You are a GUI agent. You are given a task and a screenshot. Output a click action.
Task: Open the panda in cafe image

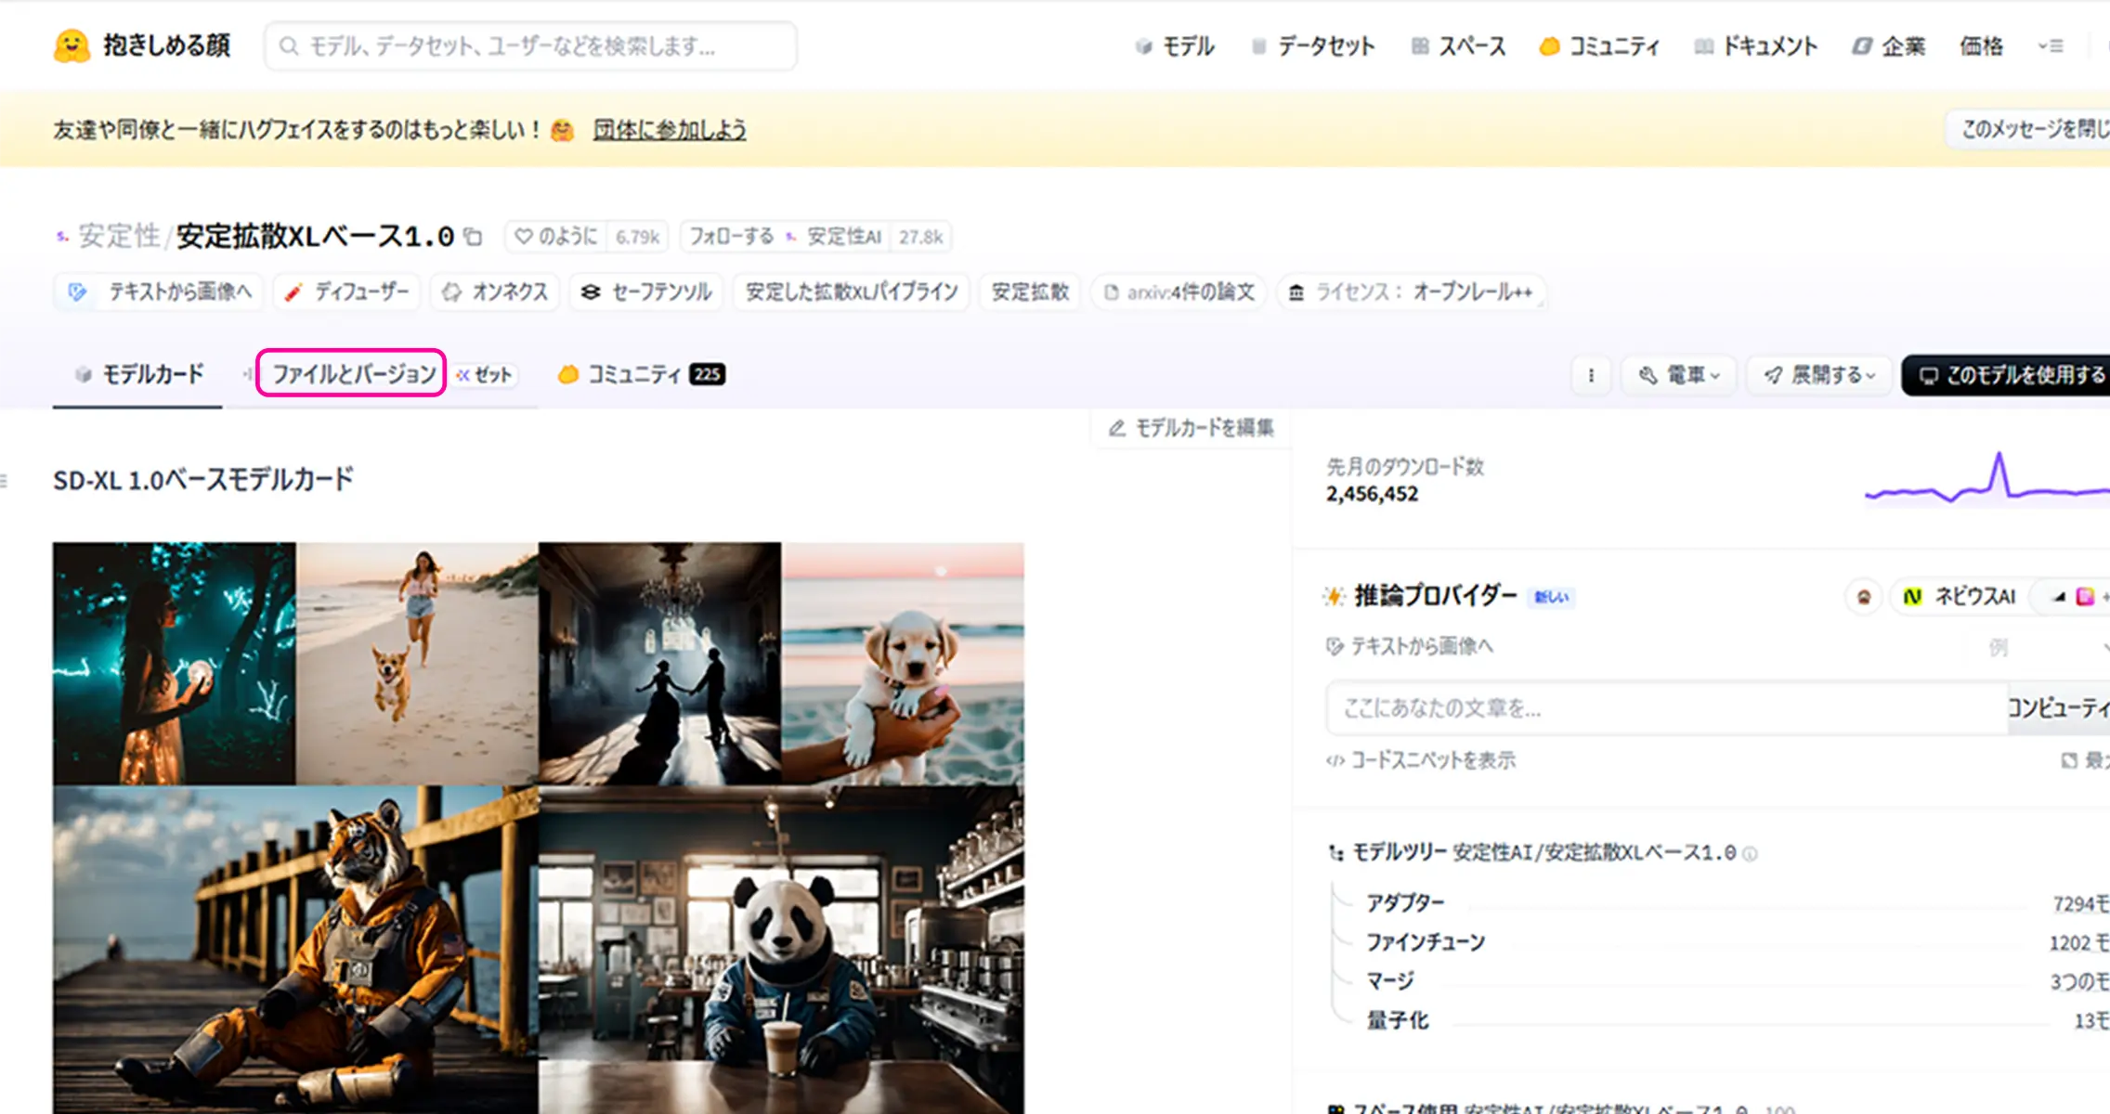click(781, 950)
